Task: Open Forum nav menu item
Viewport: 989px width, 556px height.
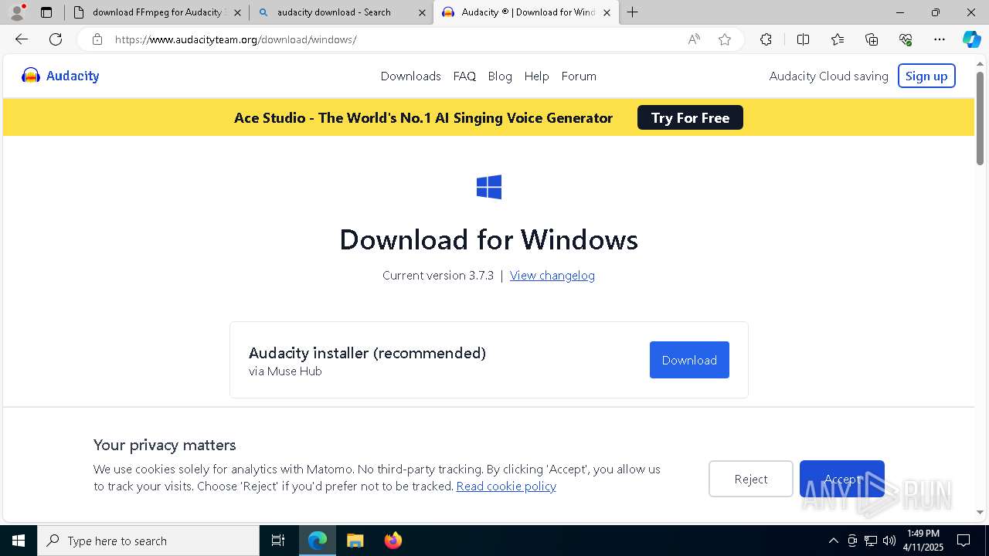Action: click(579, 76)
